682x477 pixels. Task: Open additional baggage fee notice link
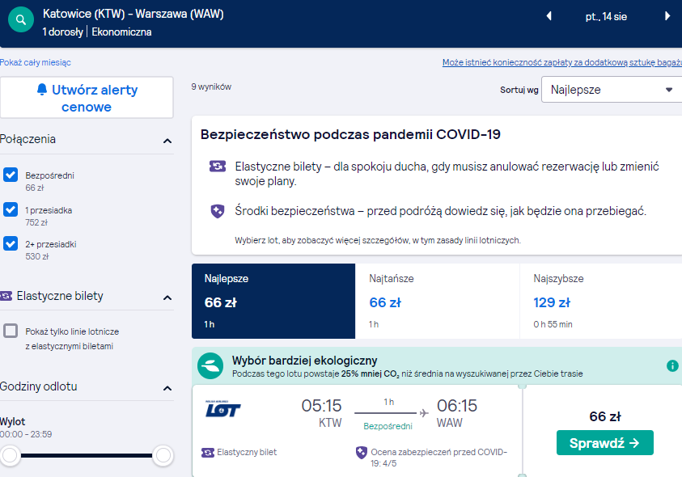[x=562, y=62]
